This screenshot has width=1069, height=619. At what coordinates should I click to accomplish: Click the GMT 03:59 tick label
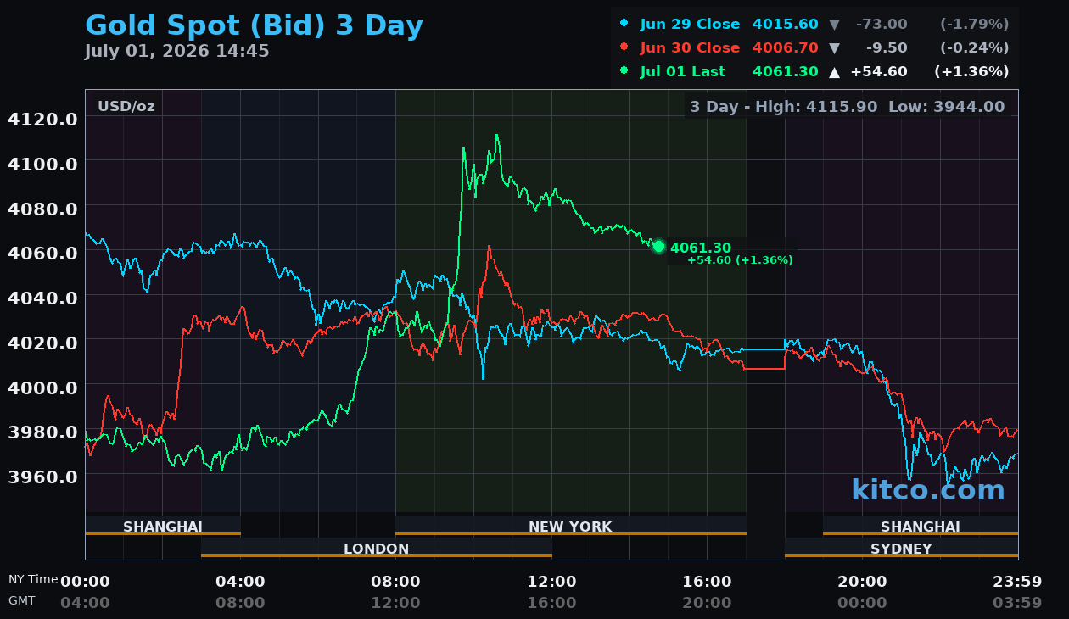tap(1017, 603)
